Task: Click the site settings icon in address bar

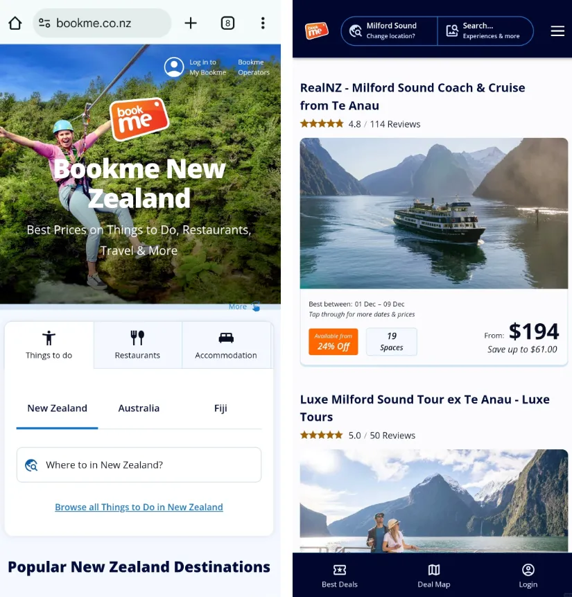Action: [44, 23]
